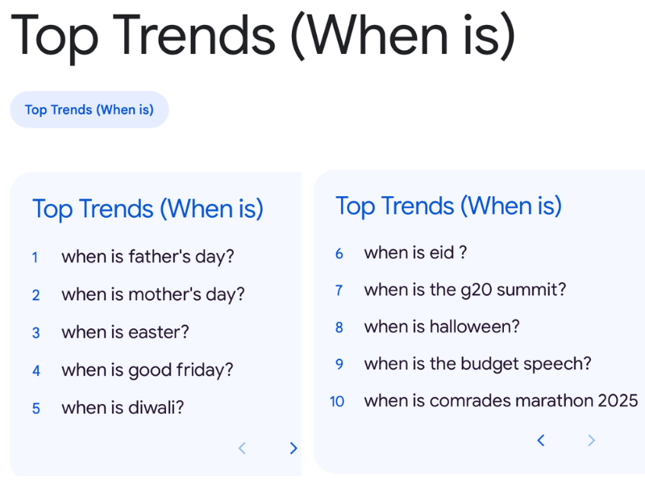Image resolution: width=645 pixels, height=484 pixels.
Task: Open 'when is the g20 summit?' trend
Action: pos(465,290)
